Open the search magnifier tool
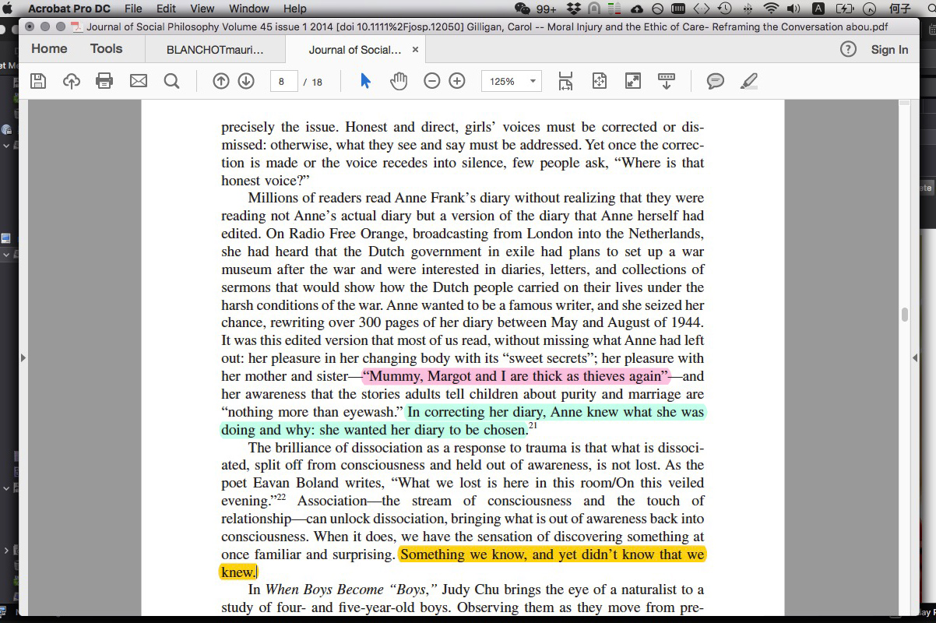This screenshot has width=936, height=623. point(171,81)
